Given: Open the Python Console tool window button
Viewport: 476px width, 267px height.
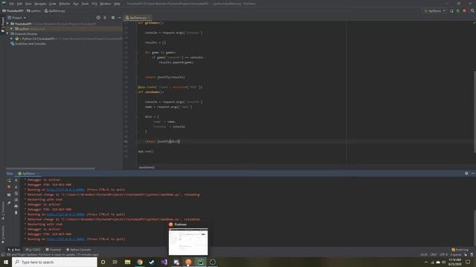Looking at the screenshot, I should tap(78, 250).
